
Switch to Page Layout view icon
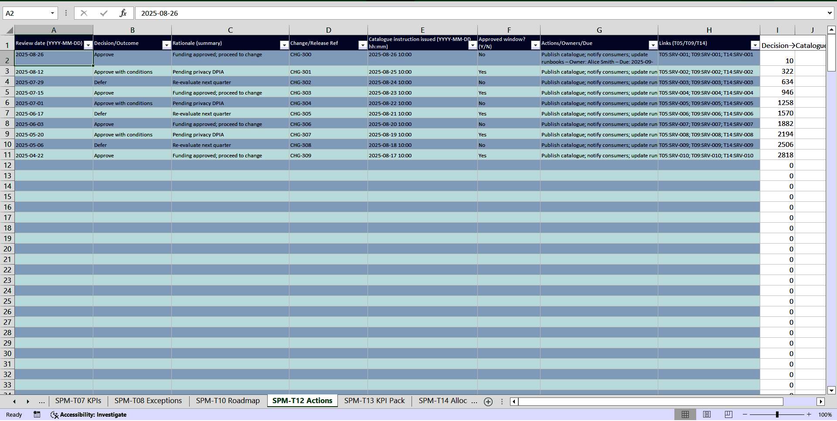[x=707, y=414]
